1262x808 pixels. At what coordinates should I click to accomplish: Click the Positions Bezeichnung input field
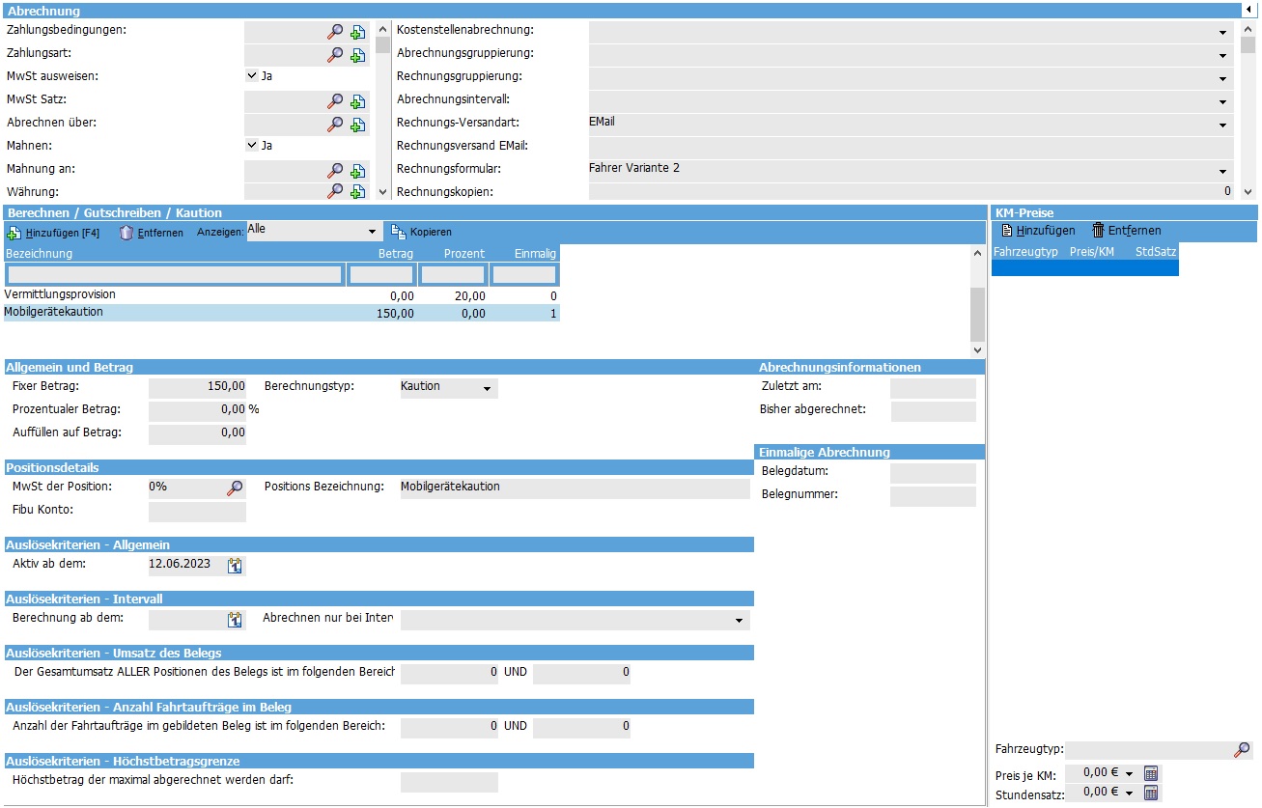[575, 488]
